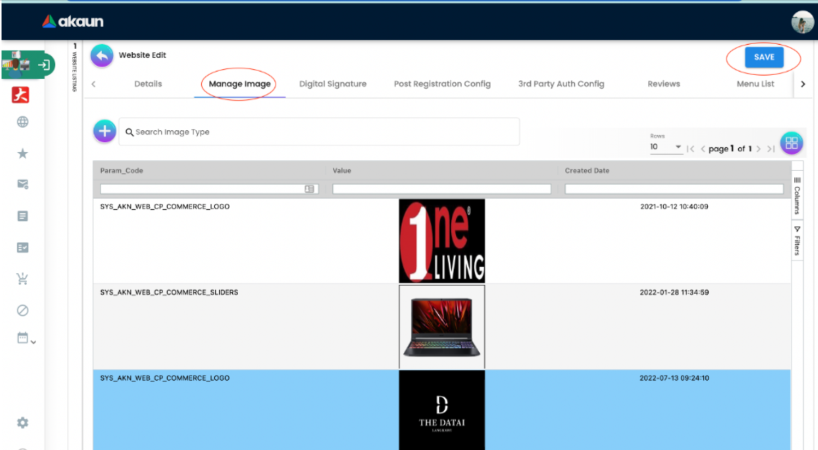Open the Filters side panel

coord(797,241)
